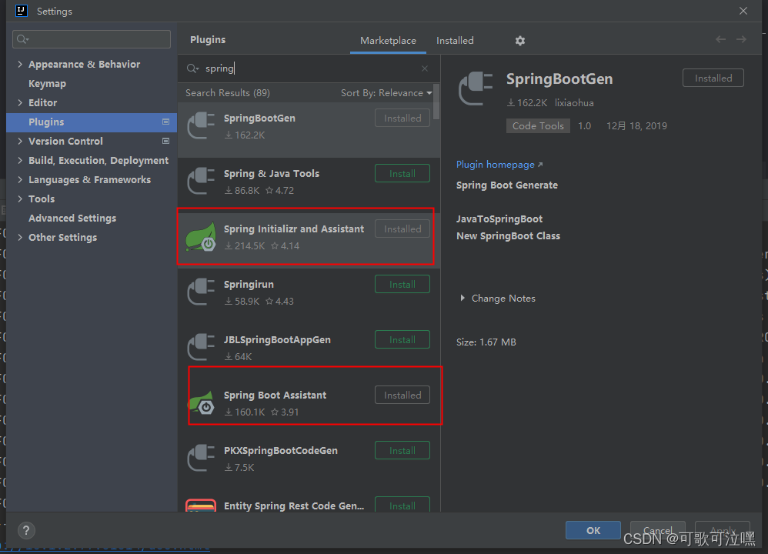
Task: Click Installed button in SpringBootGen details
Action: [x=713, y=78]
